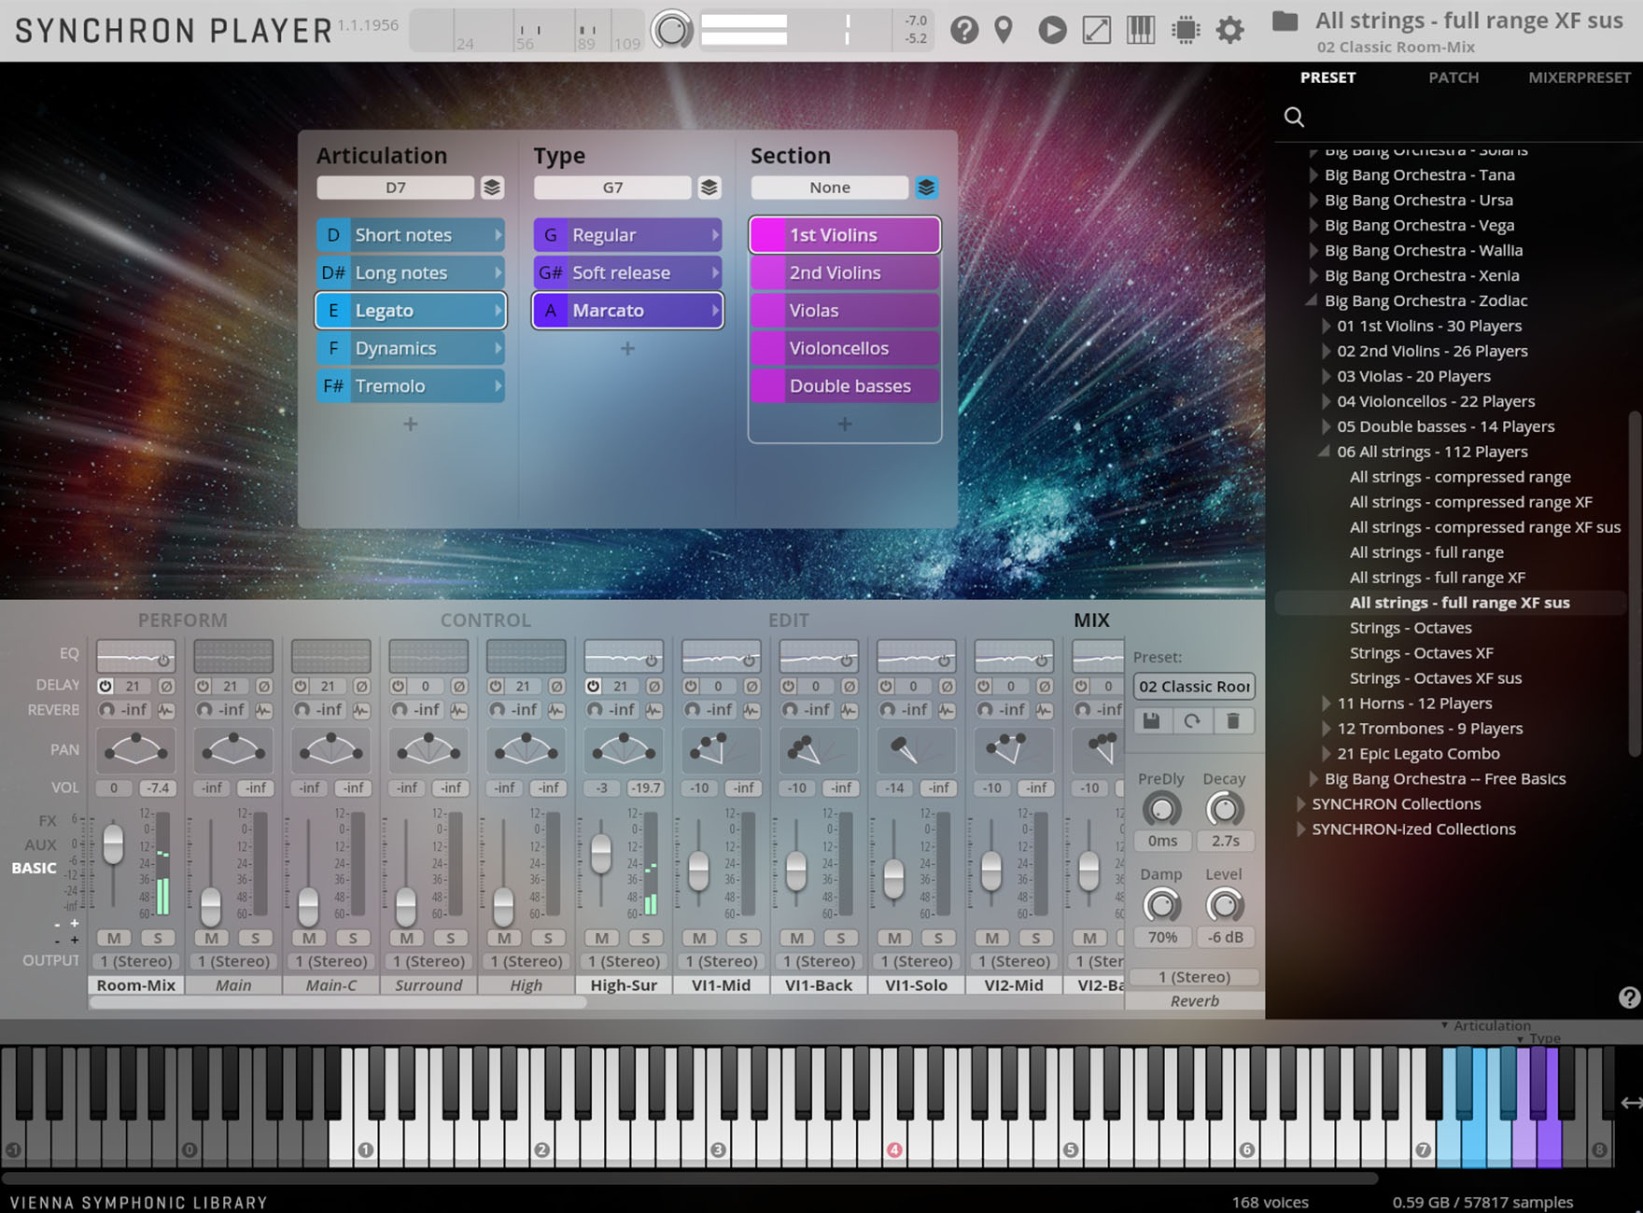Switch to the MIXERPRESET tab

(1580, 77)
